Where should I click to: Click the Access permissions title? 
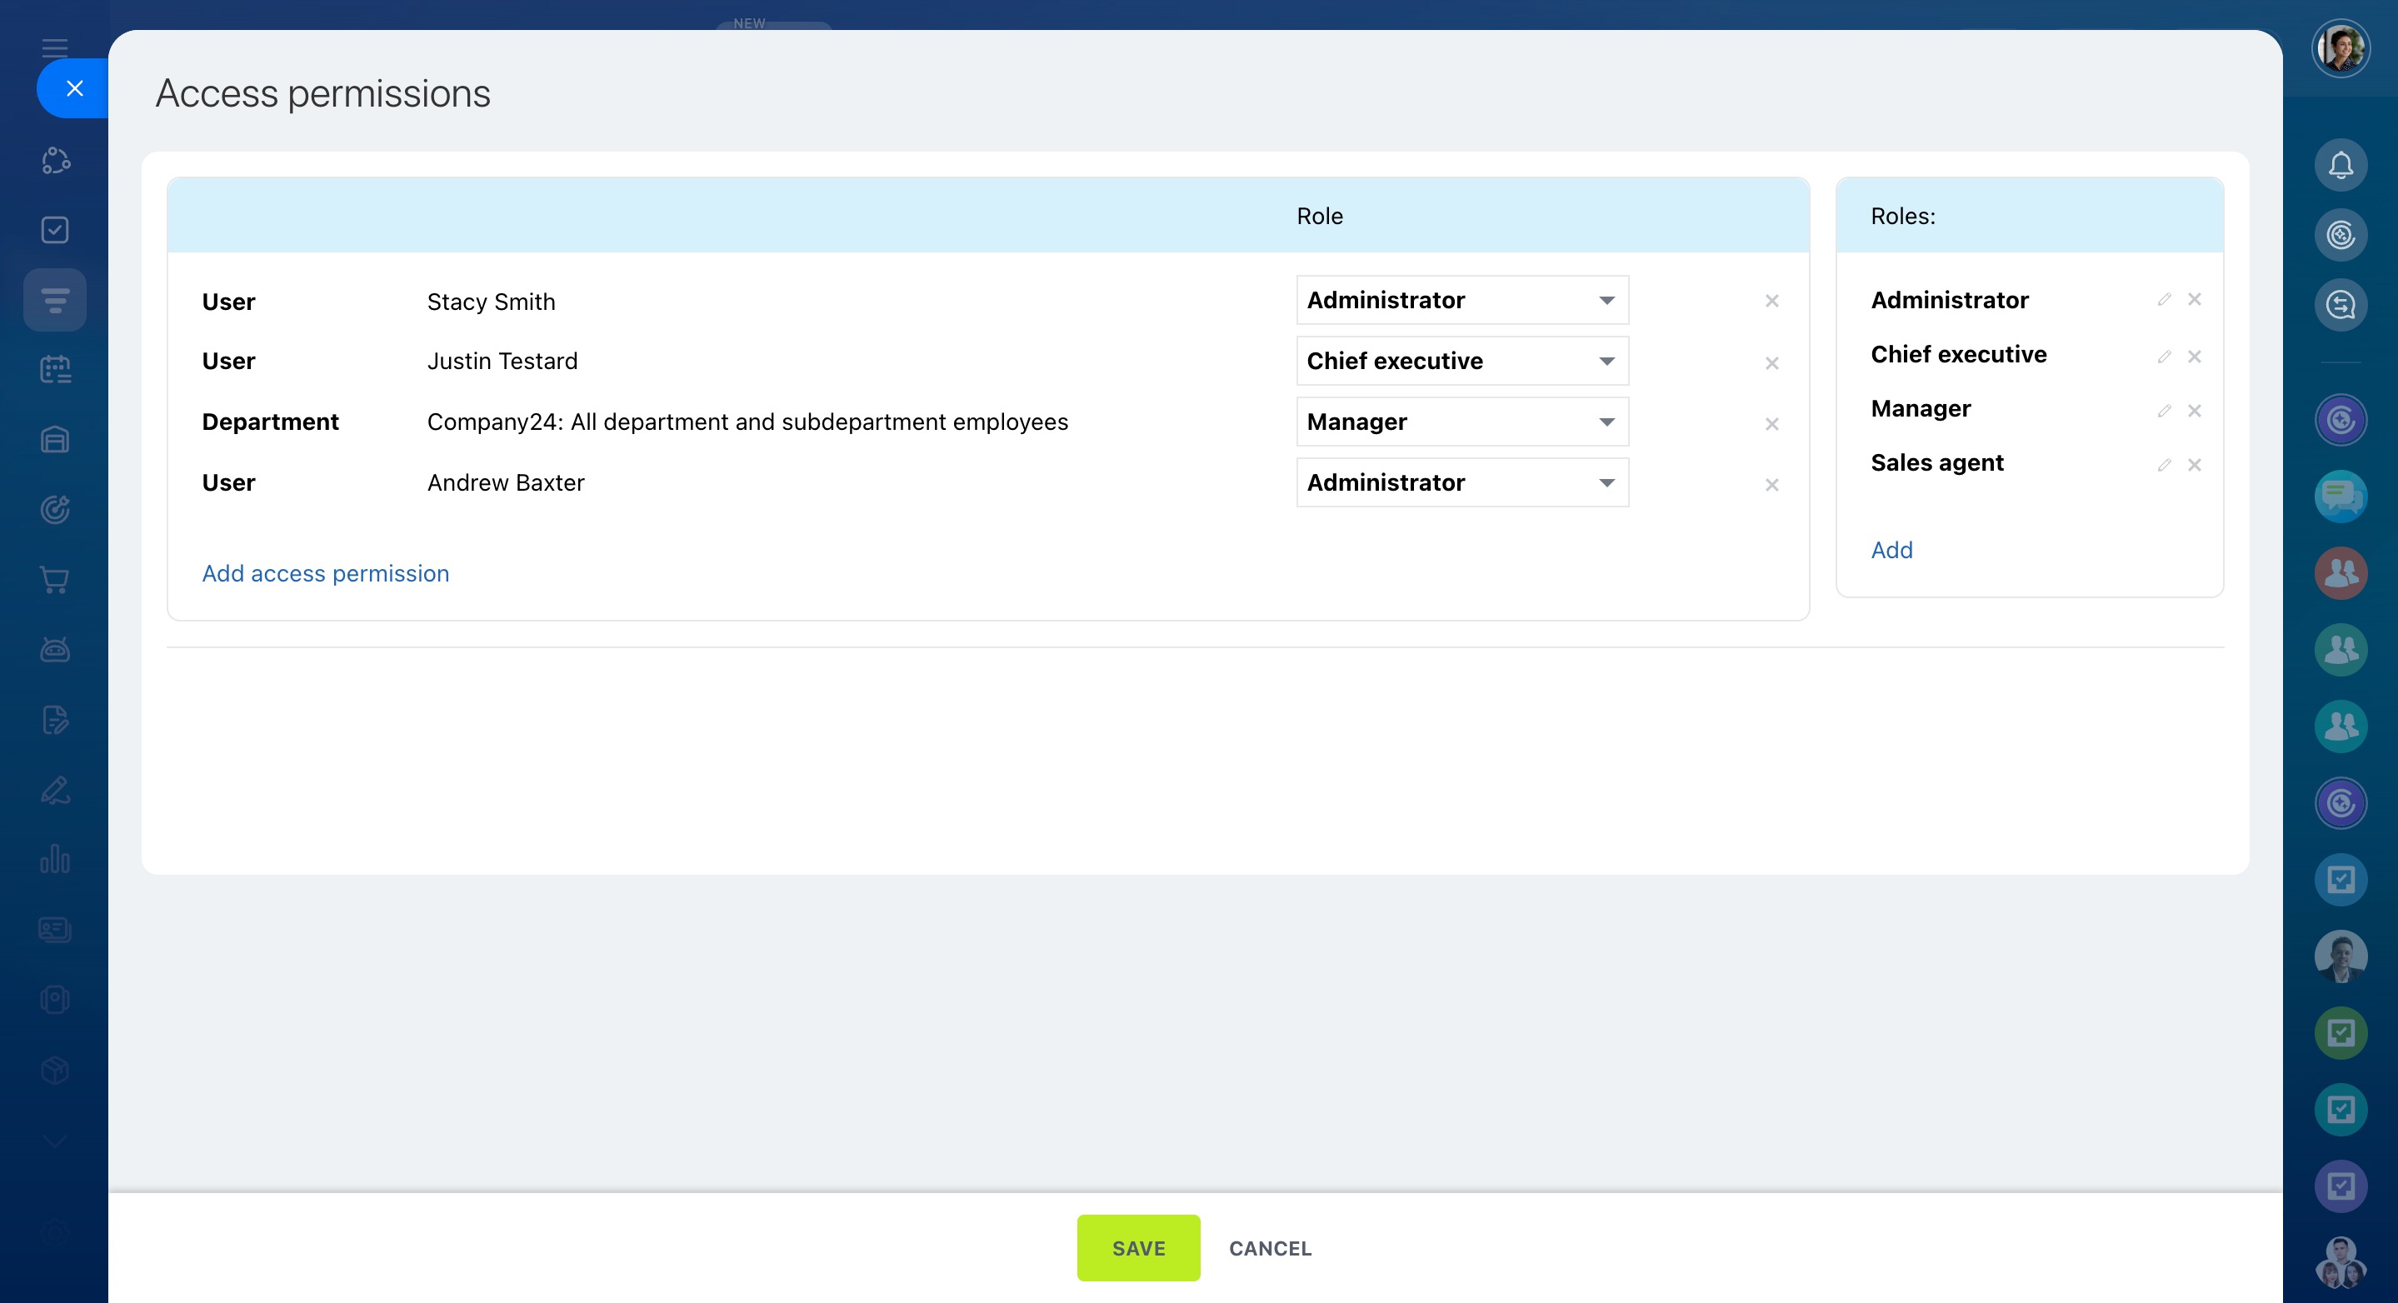[322, 93]
